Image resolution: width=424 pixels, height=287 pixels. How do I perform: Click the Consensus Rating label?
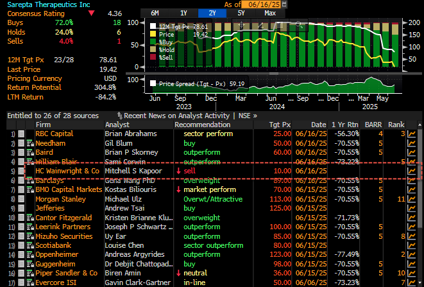[36, 13]
